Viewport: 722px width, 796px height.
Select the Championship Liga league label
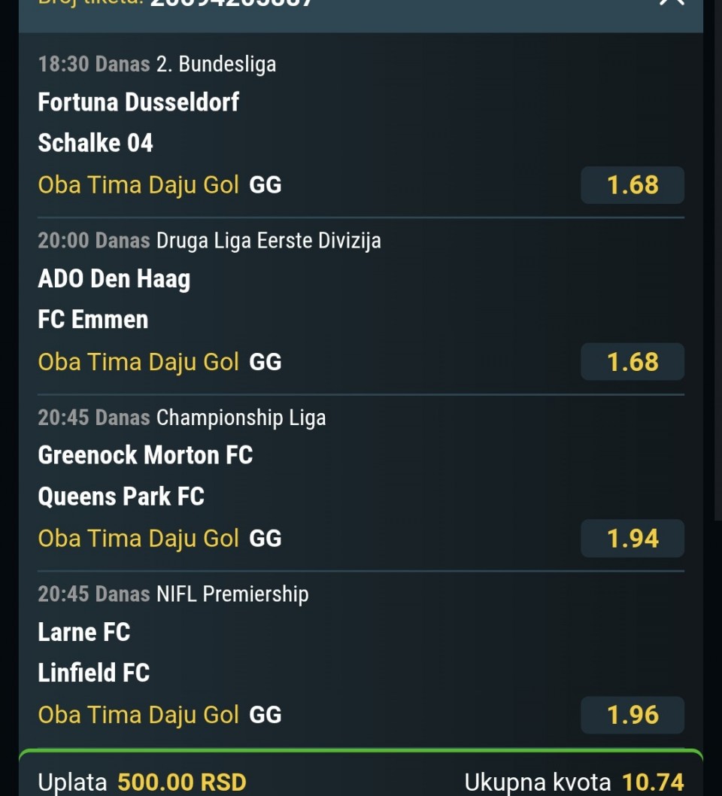click(x=241, y=418)
